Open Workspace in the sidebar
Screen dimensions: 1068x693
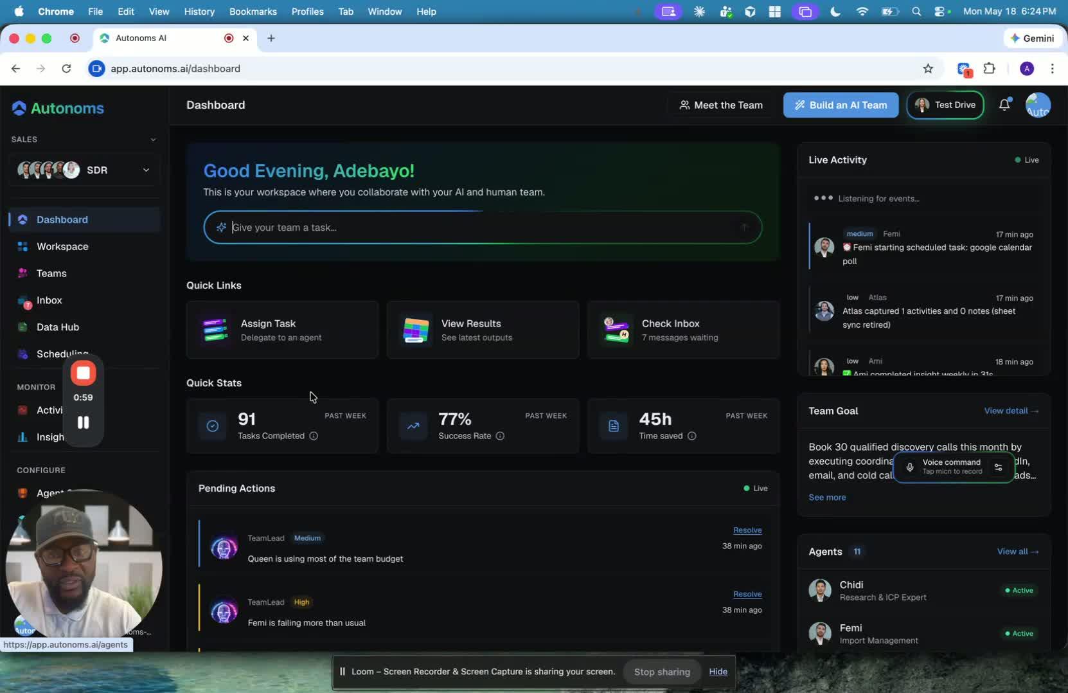pyautogui.click(x=84, y=247)
